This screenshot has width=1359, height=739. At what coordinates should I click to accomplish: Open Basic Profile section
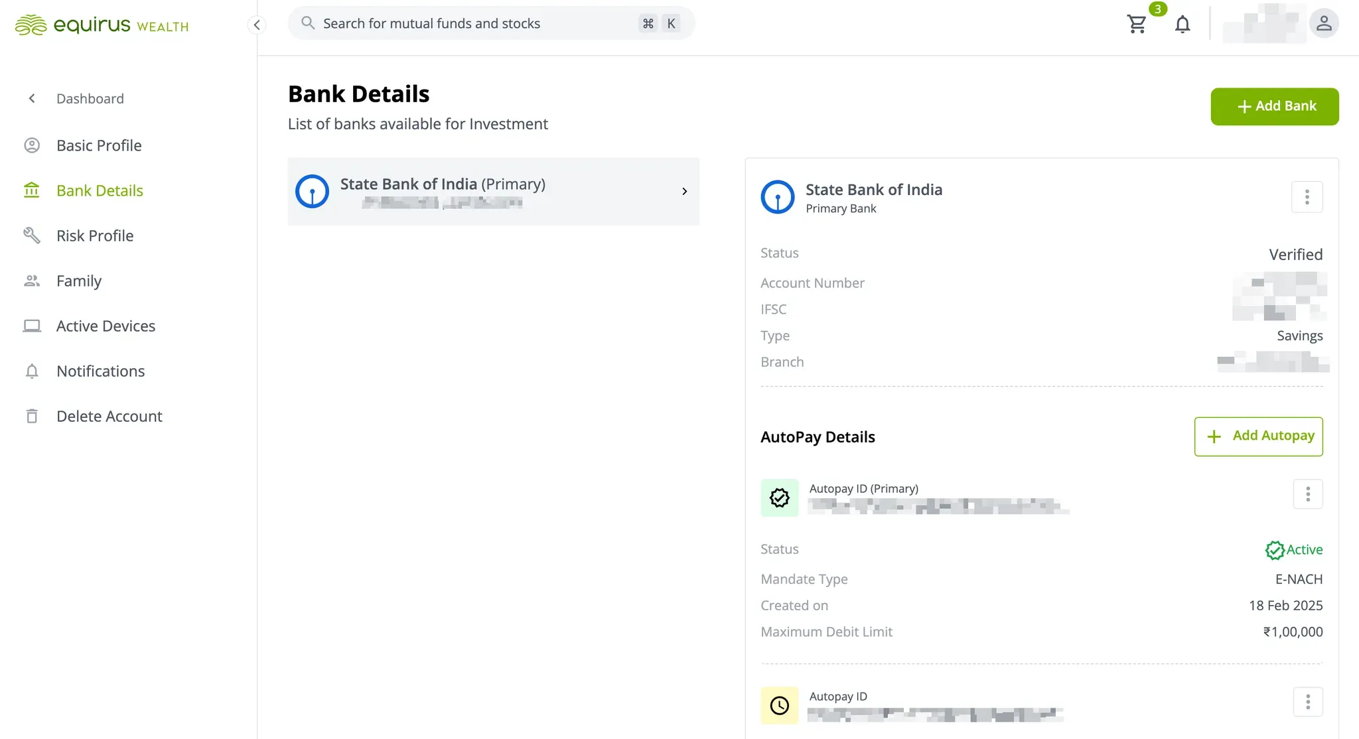point(99,145)
